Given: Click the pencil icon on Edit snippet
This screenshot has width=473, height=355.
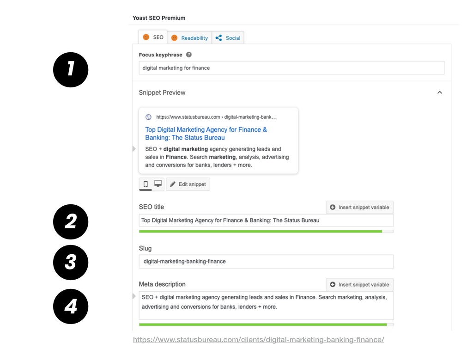Looking at the screenshot, I should (173, 184).
